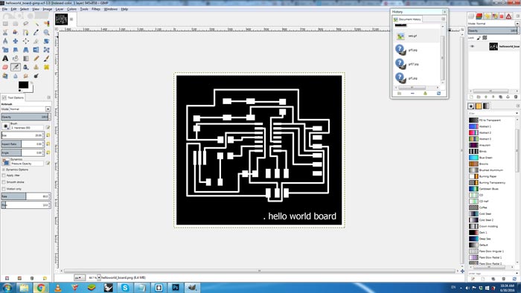Select the Rectangle Select tool

[5, 24]
